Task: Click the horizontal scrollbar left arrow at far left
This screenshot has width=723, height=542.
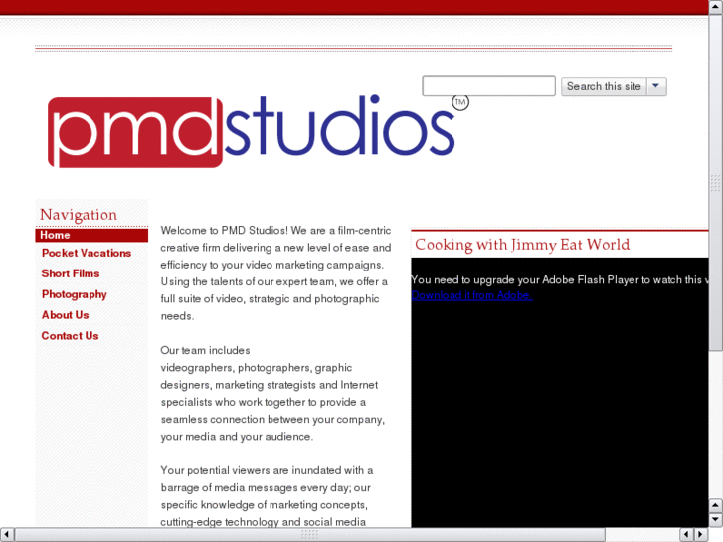Action: tap(6, 535)
